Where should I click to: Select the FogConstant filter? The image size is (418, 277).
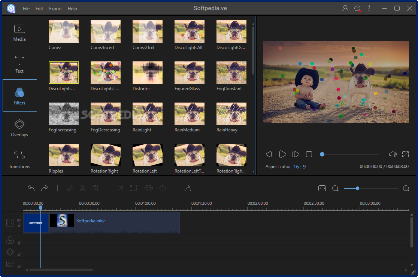231,73
